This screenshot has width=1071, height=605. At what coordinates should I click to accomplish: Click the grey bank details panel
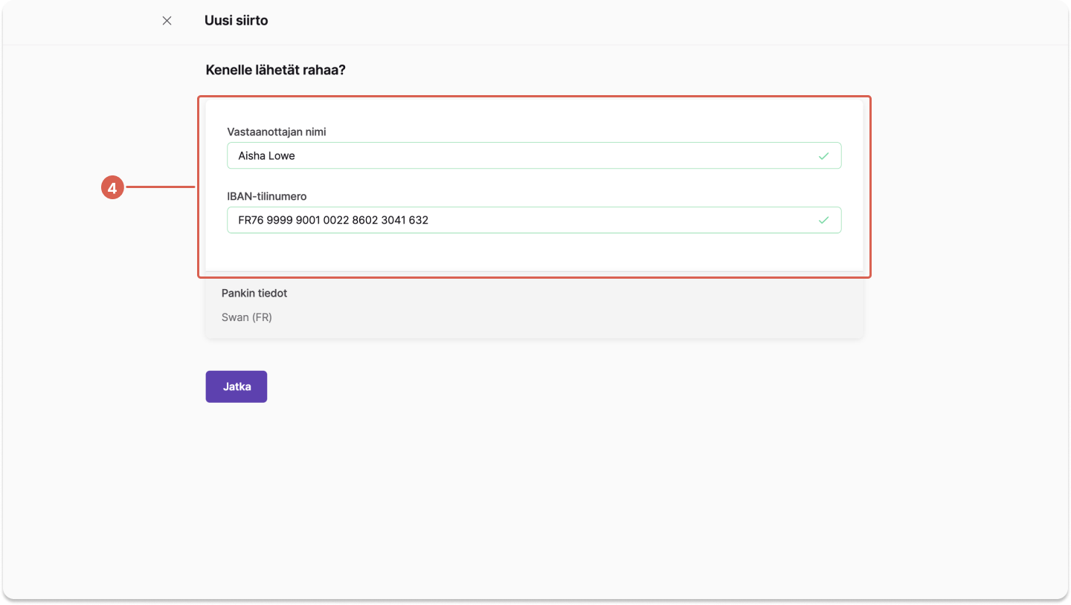click(534, 308)
